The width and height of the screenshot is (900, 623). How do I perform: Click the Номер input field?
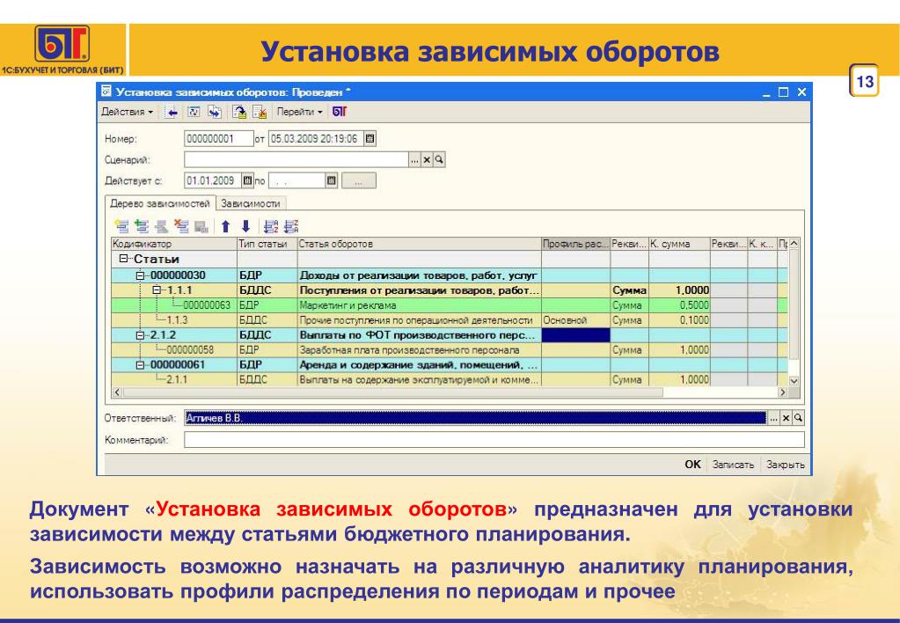click(x=219, y=138)
